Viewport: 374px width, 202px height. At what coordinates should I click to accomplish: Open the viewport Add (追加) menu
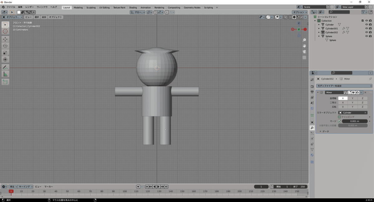(x=44, y=17)
